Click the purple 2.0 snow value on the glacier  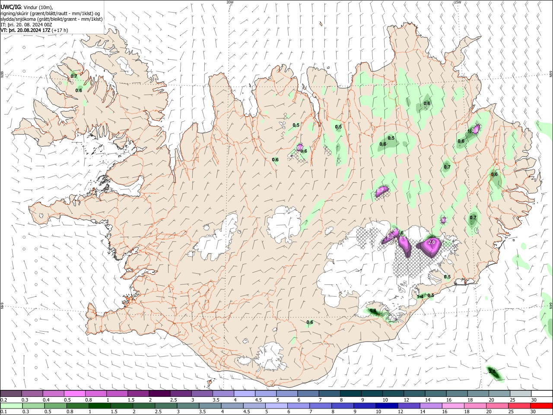432,243
